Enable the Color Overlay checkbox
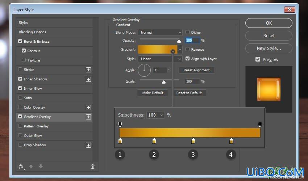The height and width of the screenshot is (181, 308). tap(20, 107)
